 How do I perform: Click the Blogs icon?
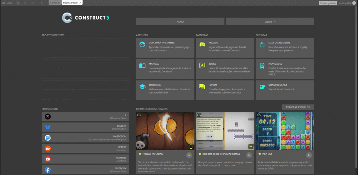point(202,65)
